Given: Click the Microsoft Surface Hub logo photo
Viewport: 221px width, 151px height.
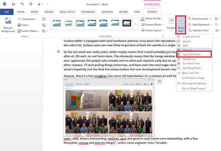Looking at the screenshot, I should (87, 100).
